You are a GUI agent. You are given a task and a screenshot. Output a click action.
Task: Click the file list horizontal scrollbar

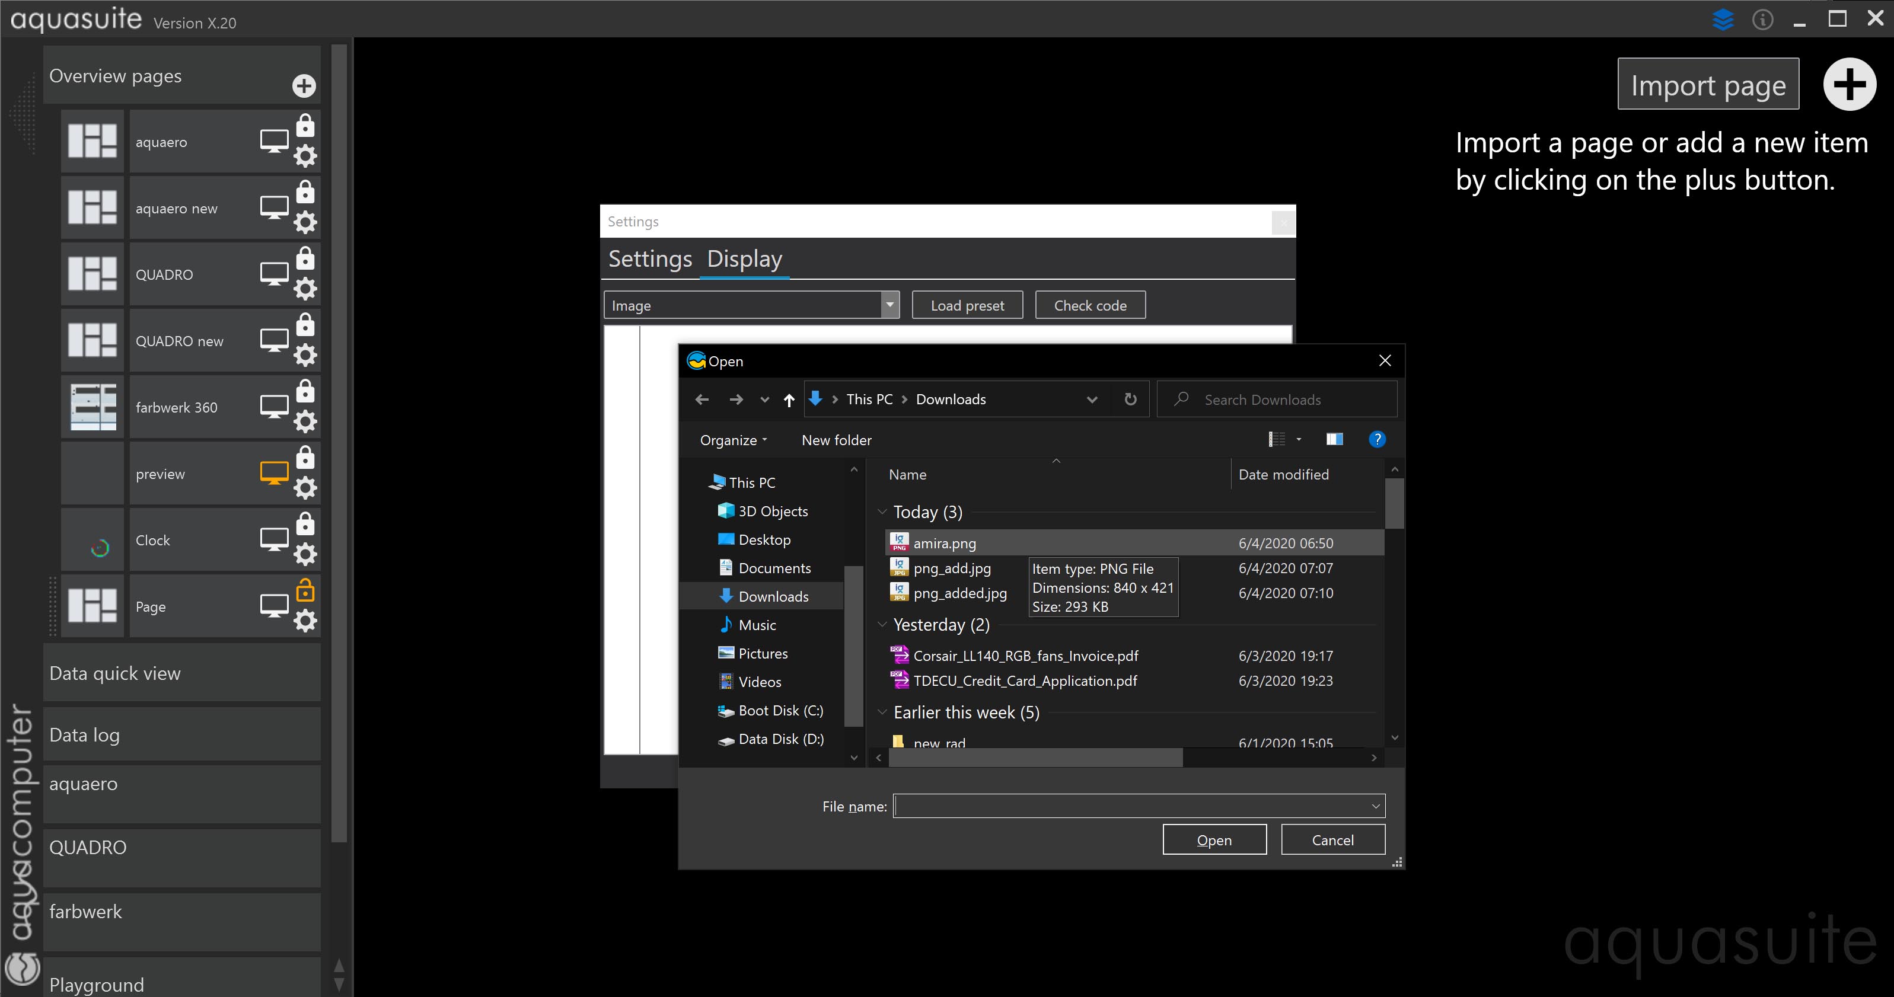[x=1035, y=758]
